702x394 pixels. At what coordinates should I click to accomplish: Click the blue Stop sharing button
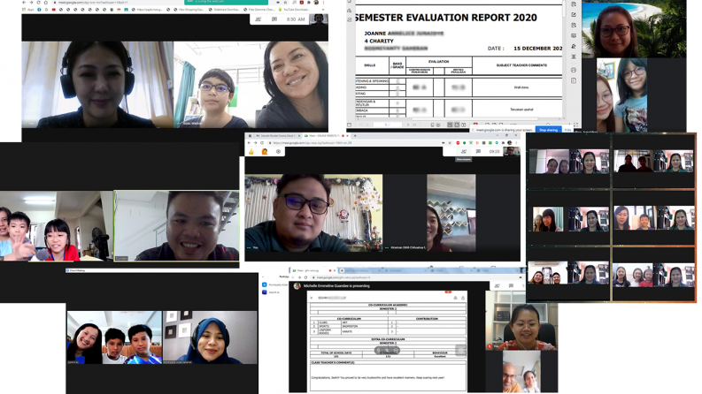point(548,130)
